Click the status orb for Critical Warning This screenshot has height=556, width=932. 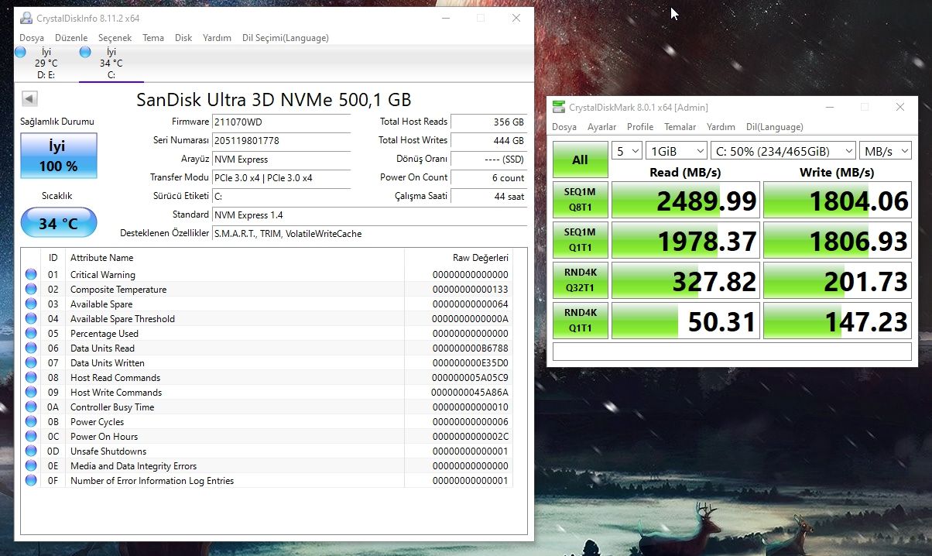[31, 274]
